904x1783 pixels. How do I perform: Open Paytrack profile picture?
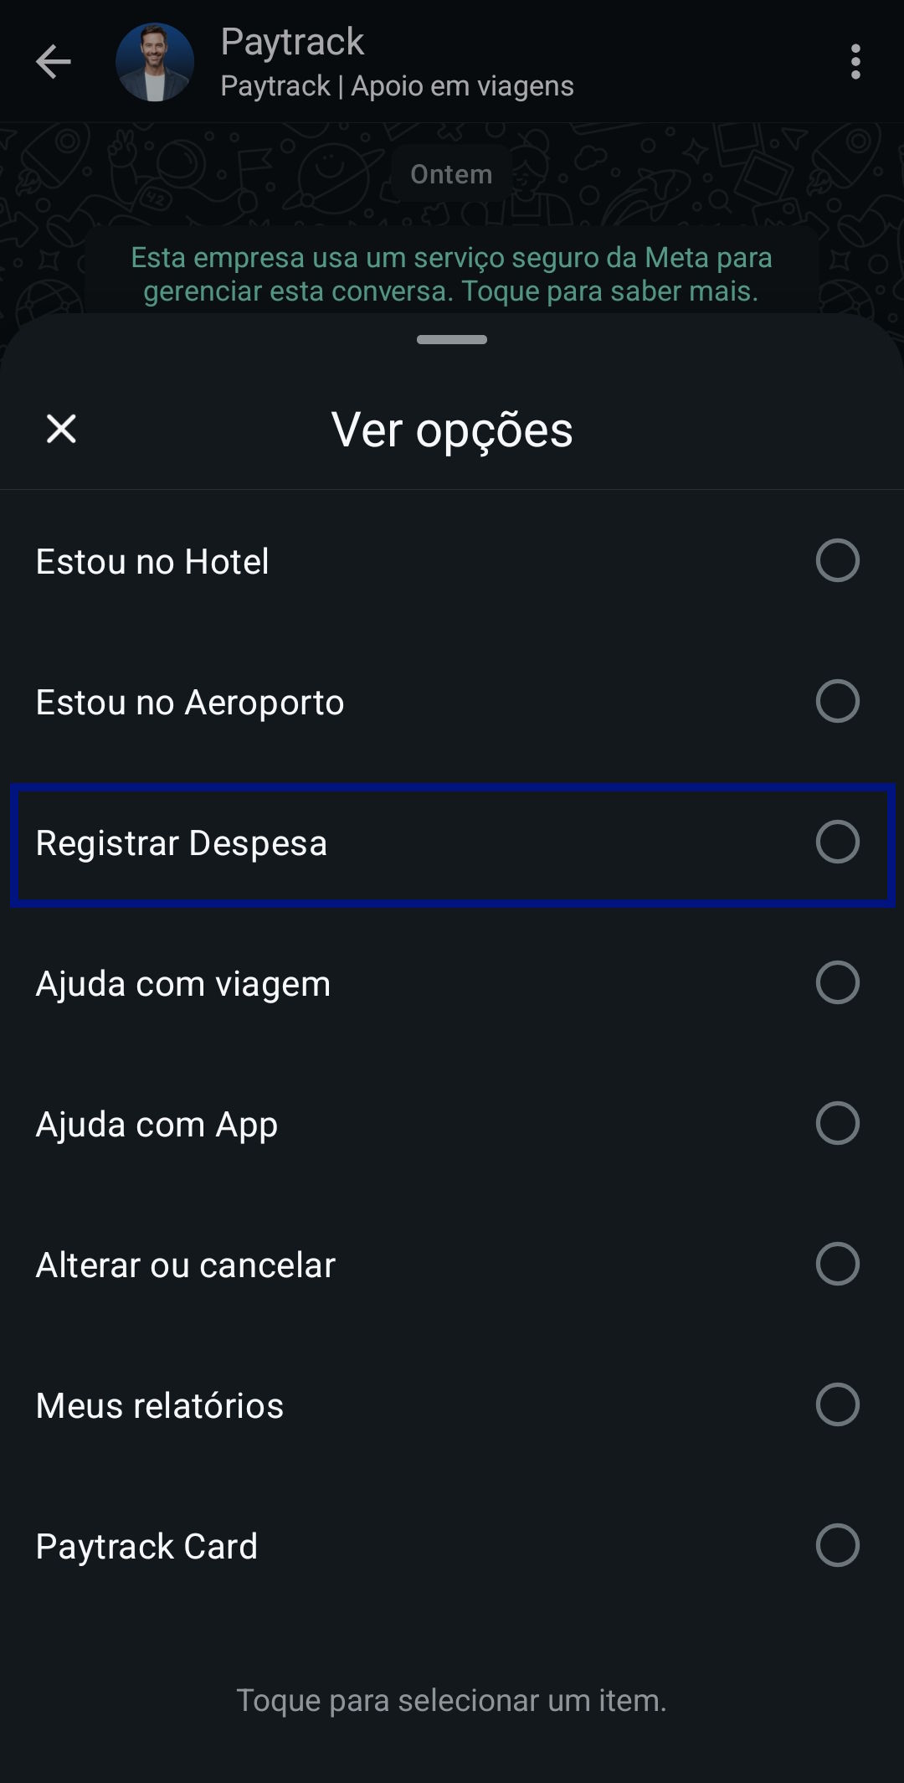click(x=155, y=62)
